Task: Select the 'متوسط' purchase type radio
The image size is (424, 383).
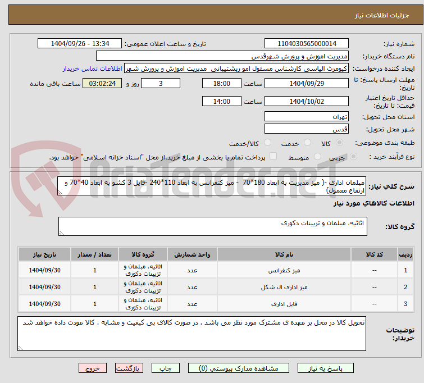Action: coord(317,157)
